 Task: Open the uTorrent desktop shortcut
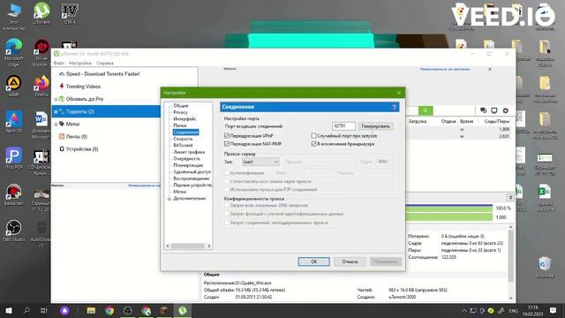coord(41,13)
